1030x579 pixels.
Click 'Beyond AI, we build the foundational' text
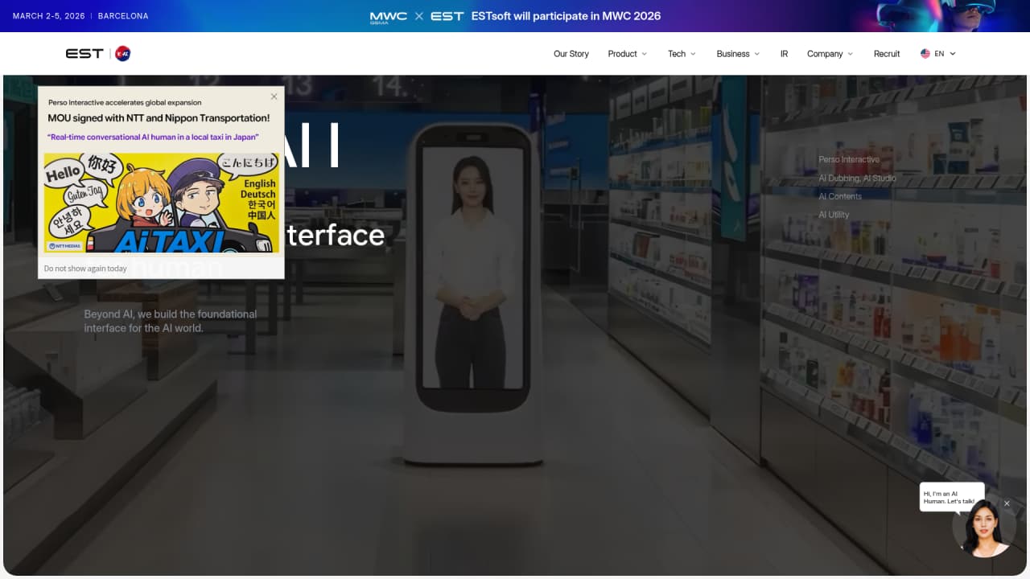[x=171, y=314]
